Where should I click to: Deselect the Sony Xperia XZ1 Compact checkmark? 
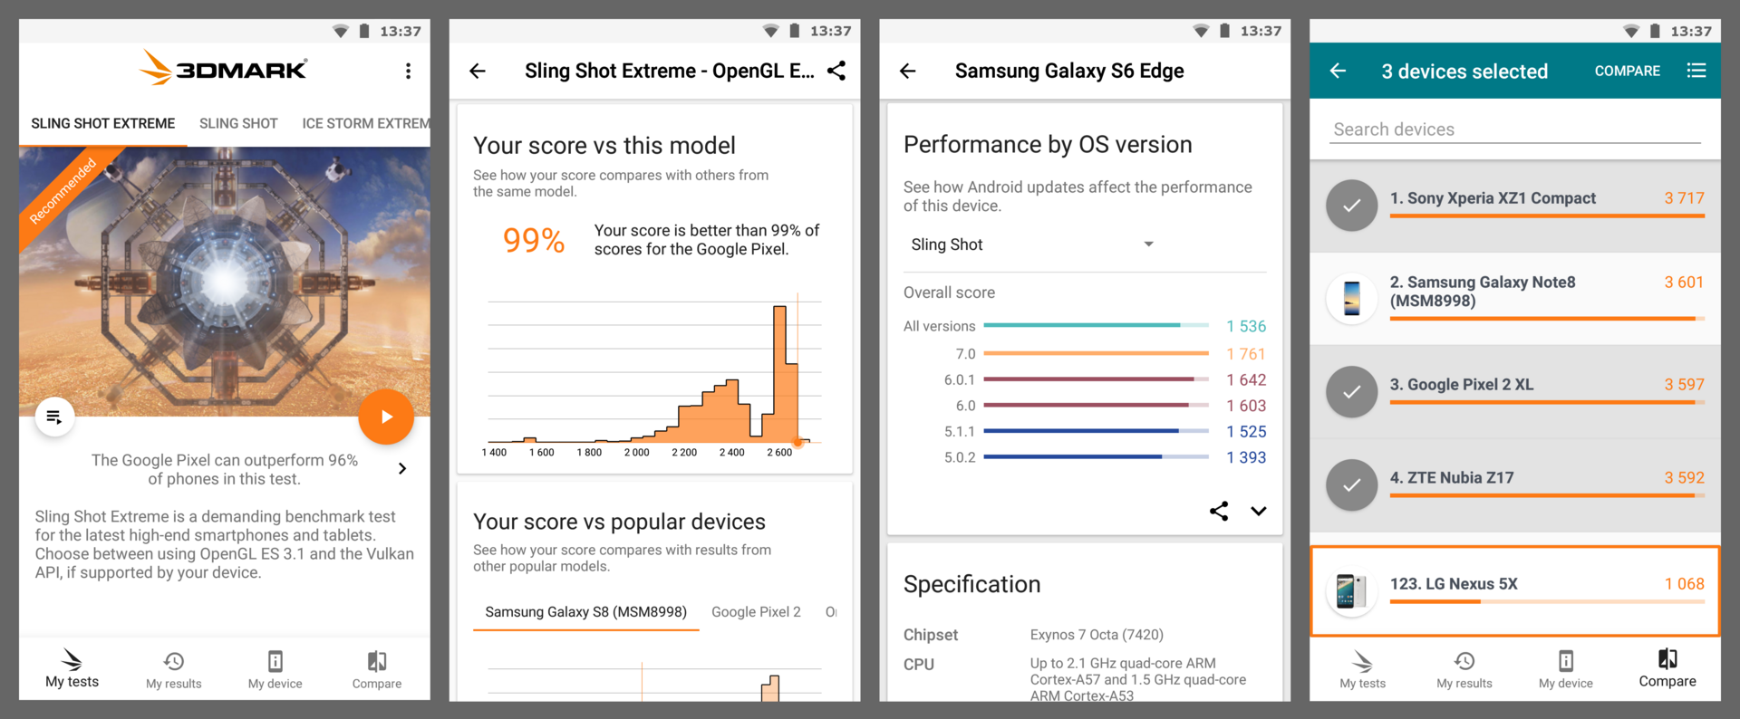1351,206
